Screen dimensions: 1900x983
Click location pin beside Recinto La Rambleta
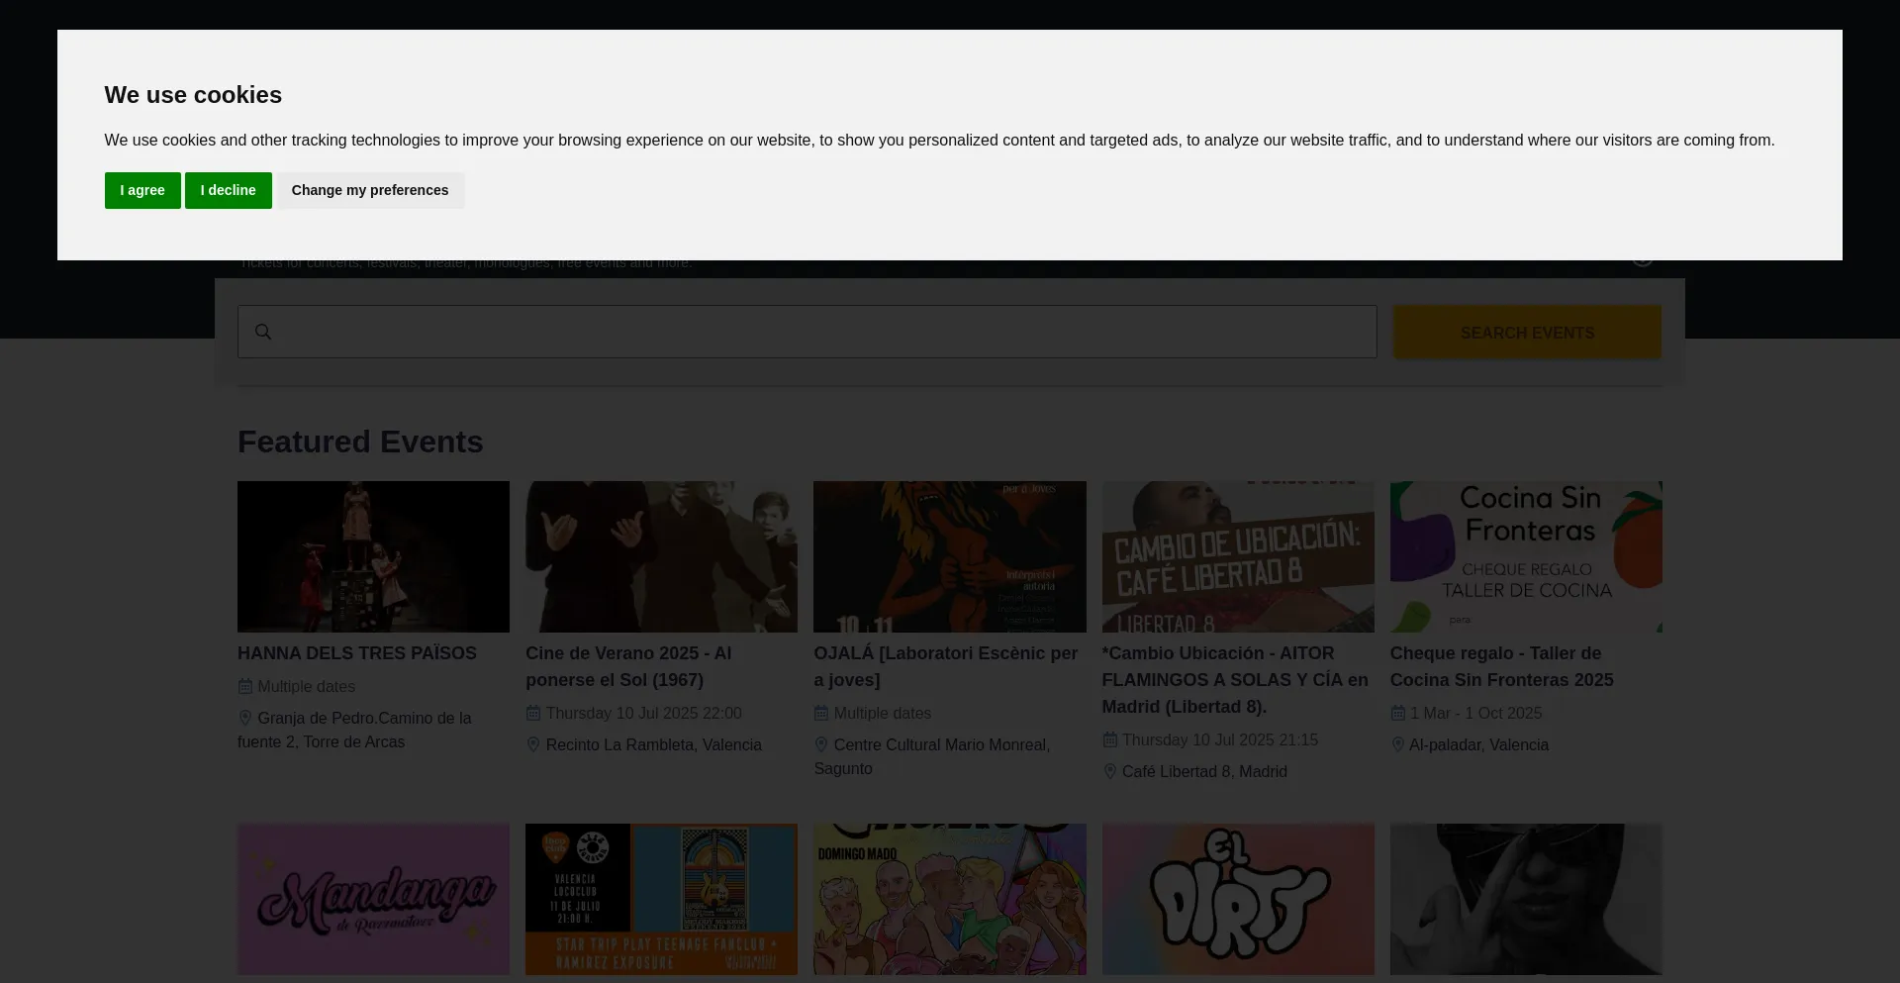pos(533,744)
